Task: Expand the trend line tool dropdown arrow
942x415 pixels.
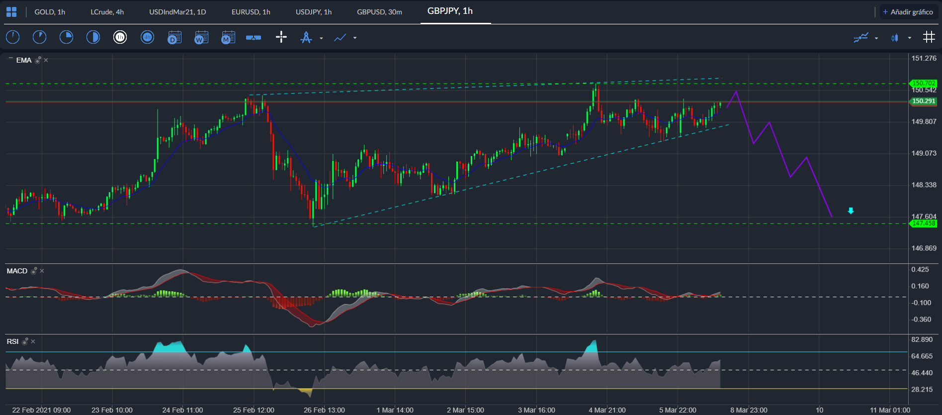Action: click(x=355, y=38)
